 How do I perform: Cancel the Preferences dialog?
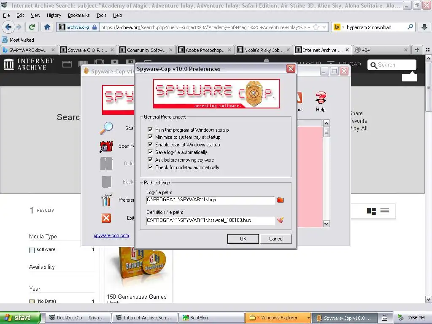[x=276, y=239]
